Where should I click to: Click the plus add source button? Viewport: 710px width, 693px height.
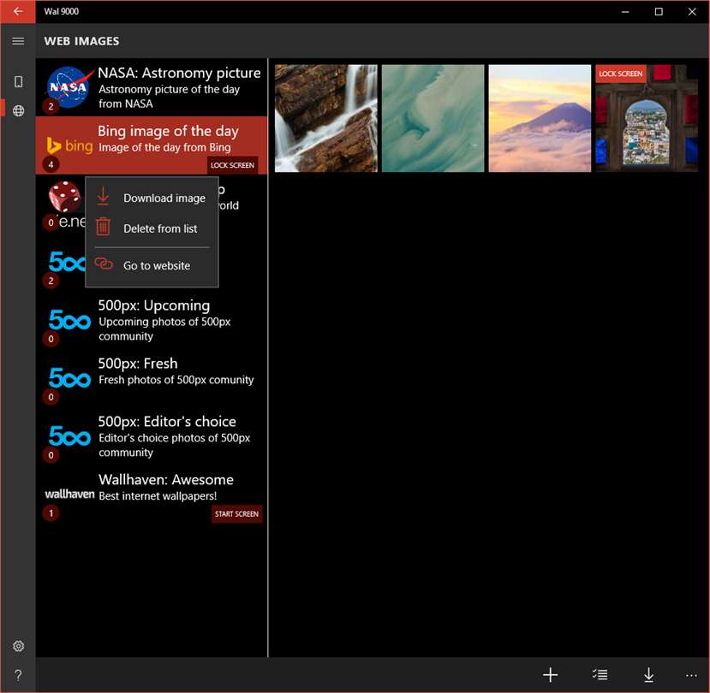[x=550, y=675]
